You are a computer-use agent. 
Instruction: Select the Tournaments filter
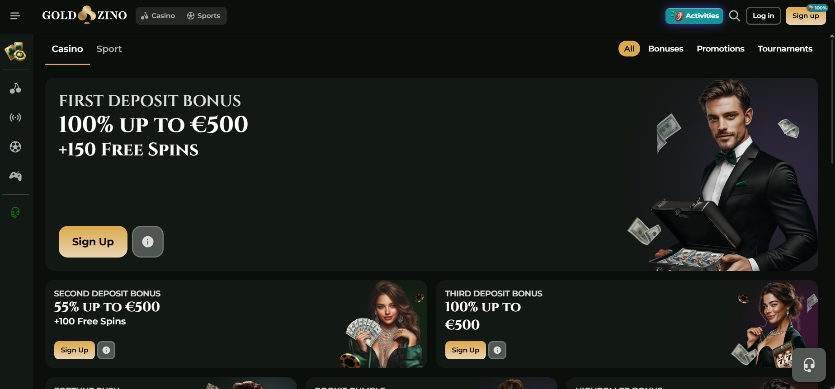(x=785, y=49)
